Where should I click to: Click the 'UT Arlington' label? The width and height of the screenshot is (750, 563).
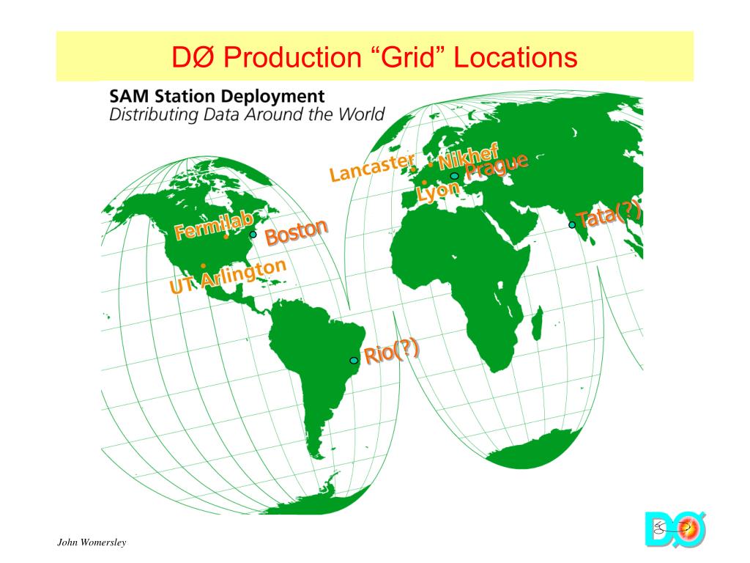[229, 276]
